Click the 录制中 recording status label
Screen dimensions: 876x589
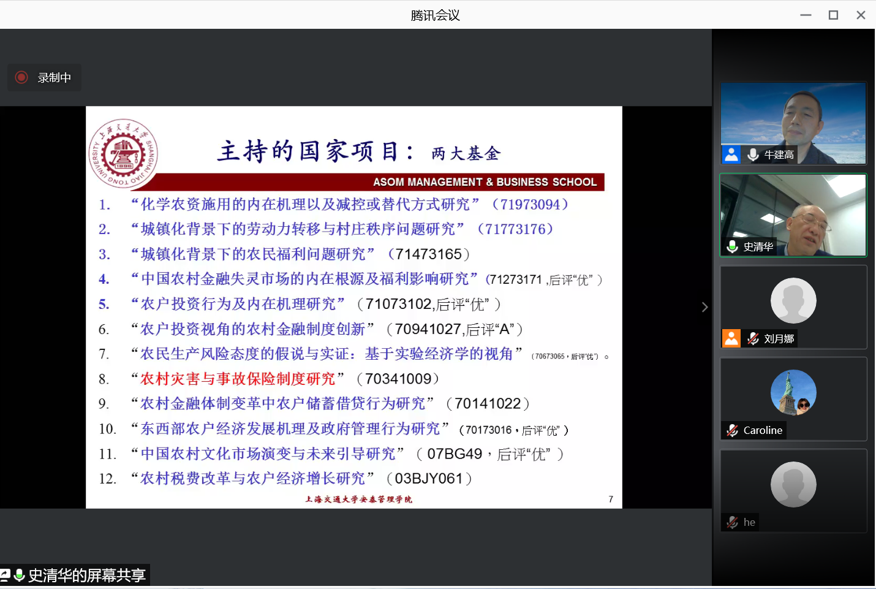55,78
